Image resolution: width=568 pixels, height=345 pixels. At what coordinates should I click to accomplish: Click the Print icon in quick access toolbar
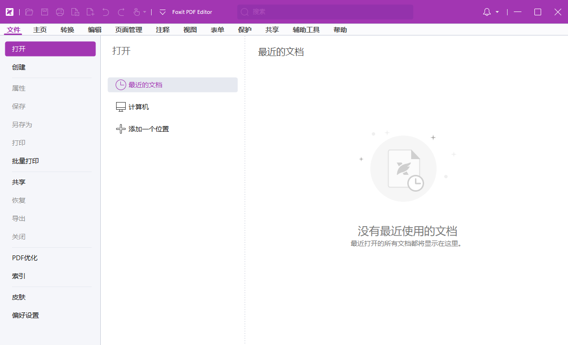(59, 12)
